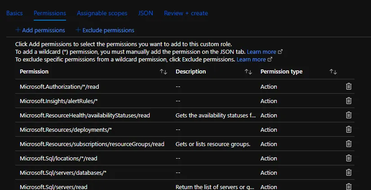Click Exclude permissions button

coord(105,30)
